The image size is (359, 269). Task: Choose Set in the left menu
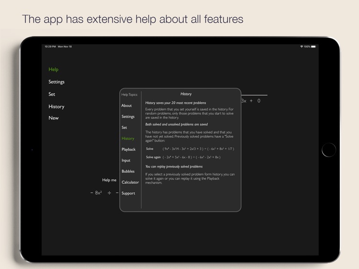pos(52,94)
